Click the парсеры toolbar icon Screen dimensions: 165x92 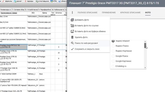pyautogui.click(x=26, y=1)
